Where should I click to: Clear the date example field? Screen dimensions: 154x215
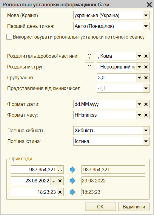[x=60, y=181]
